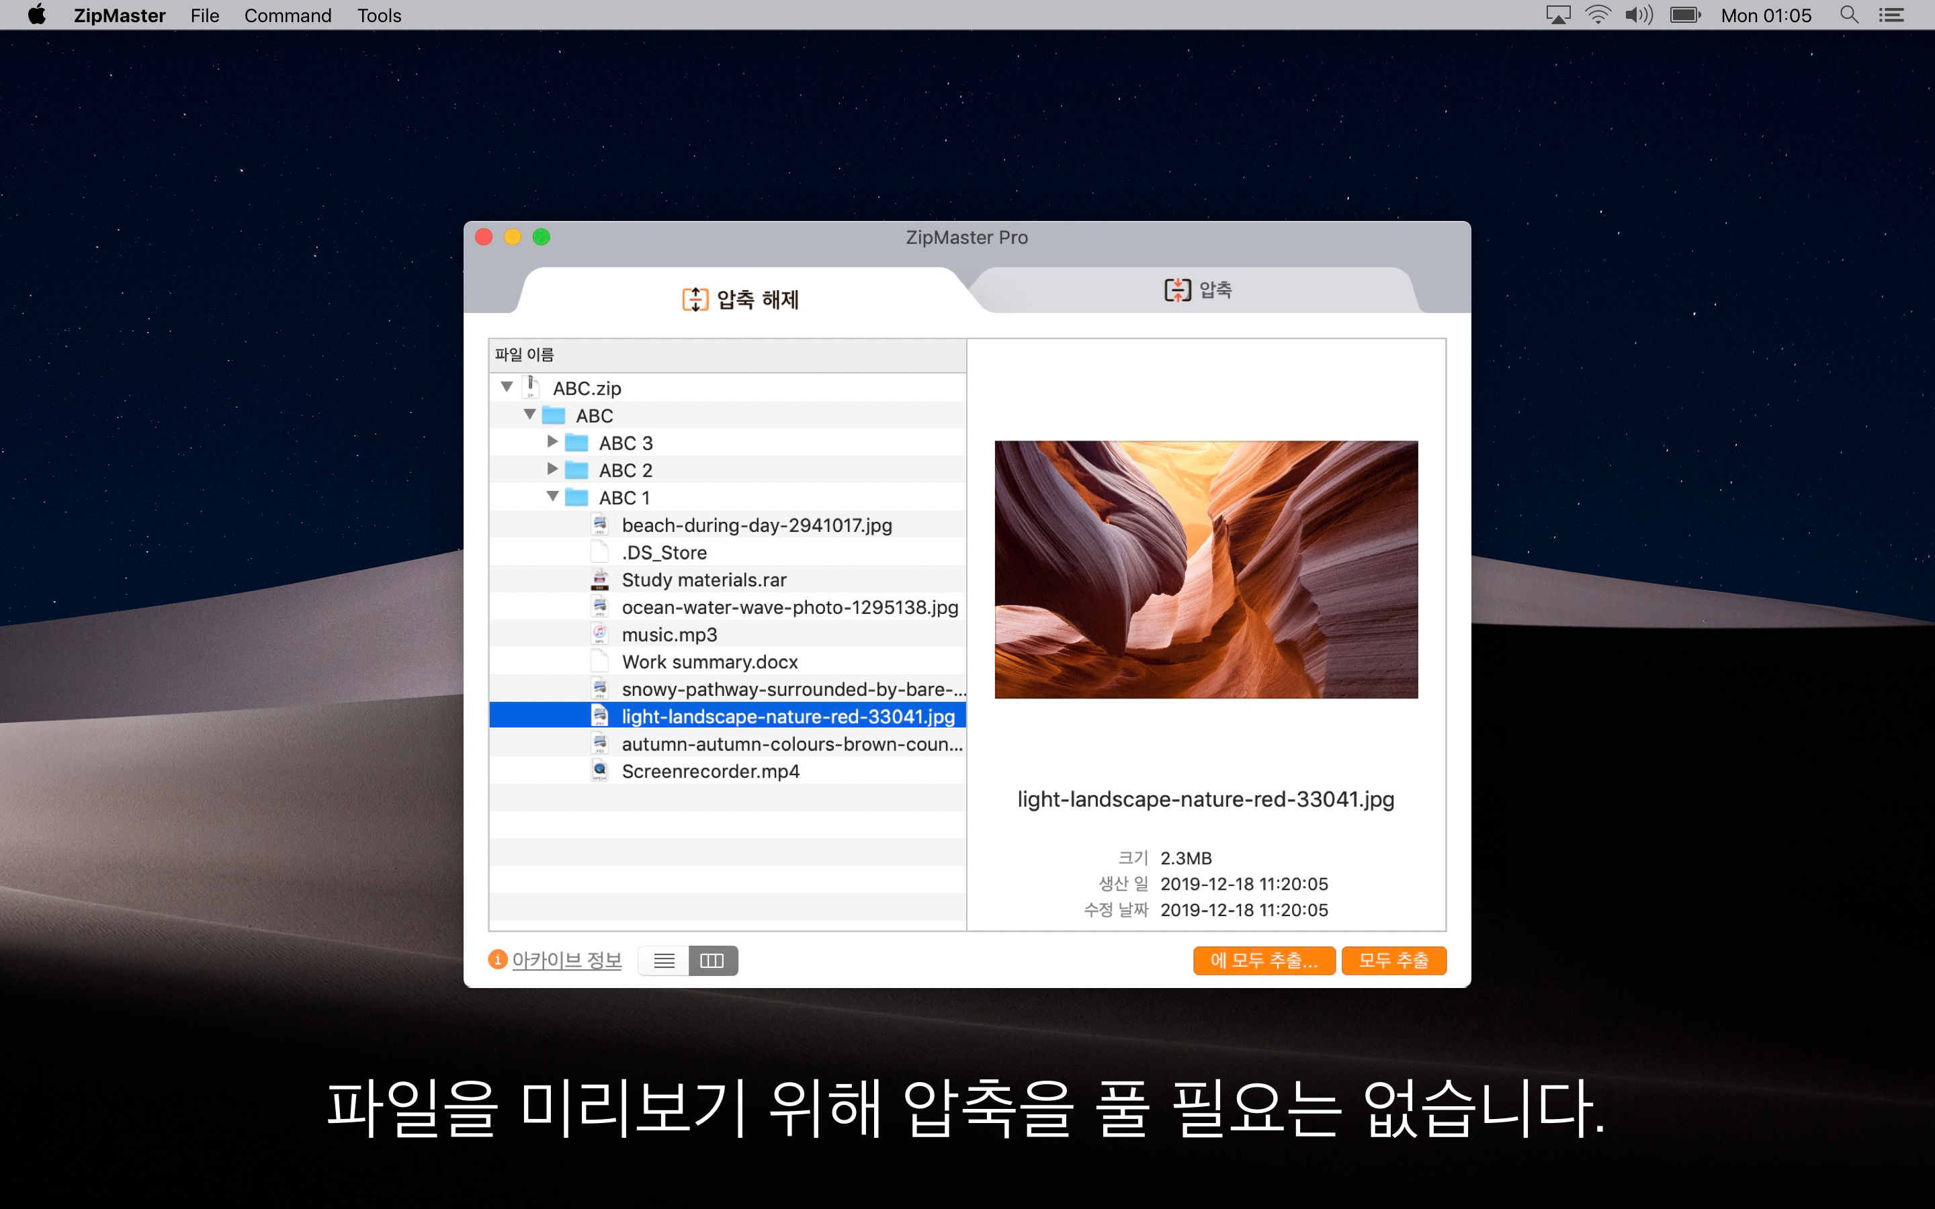
Task: Click the Work summary.docx file icon
Action: point(600,660)
